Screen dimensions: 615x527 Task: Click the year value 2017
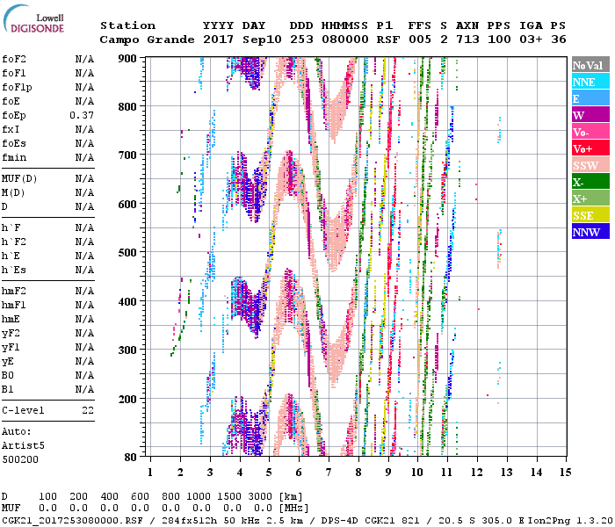click(x=219, y=40)
